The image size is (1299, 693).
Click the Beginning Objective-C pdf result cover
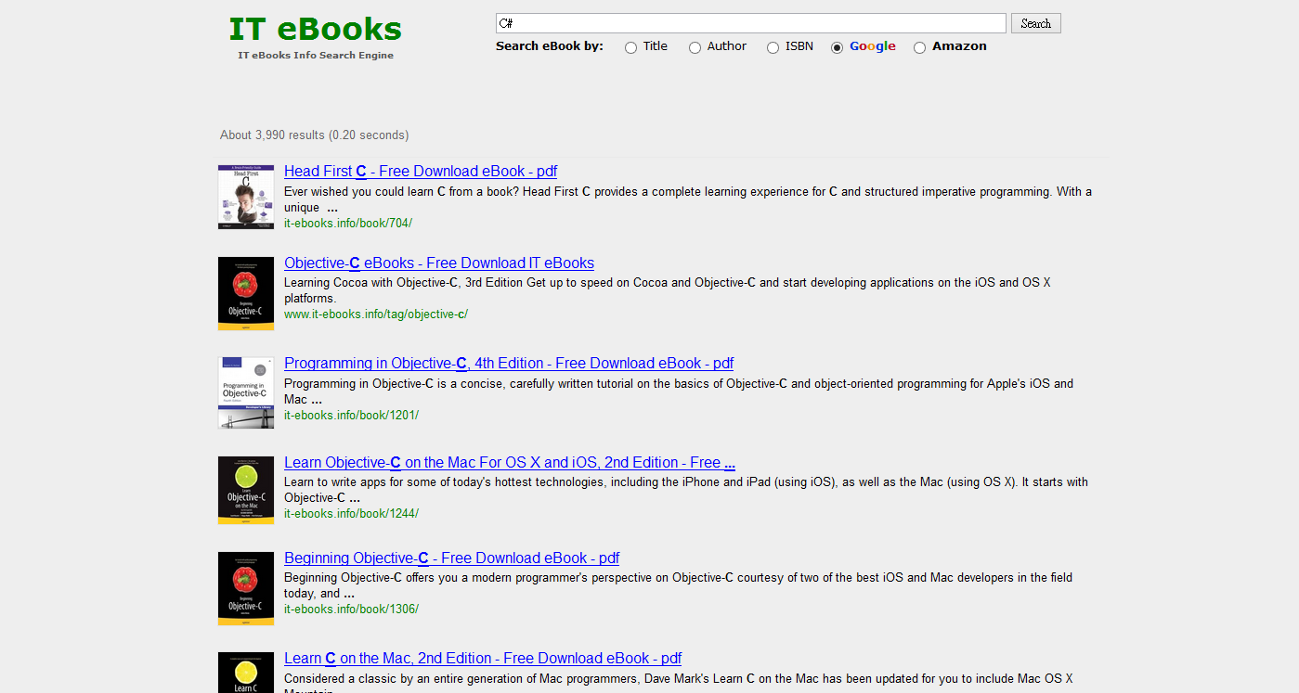coord(246,588)
